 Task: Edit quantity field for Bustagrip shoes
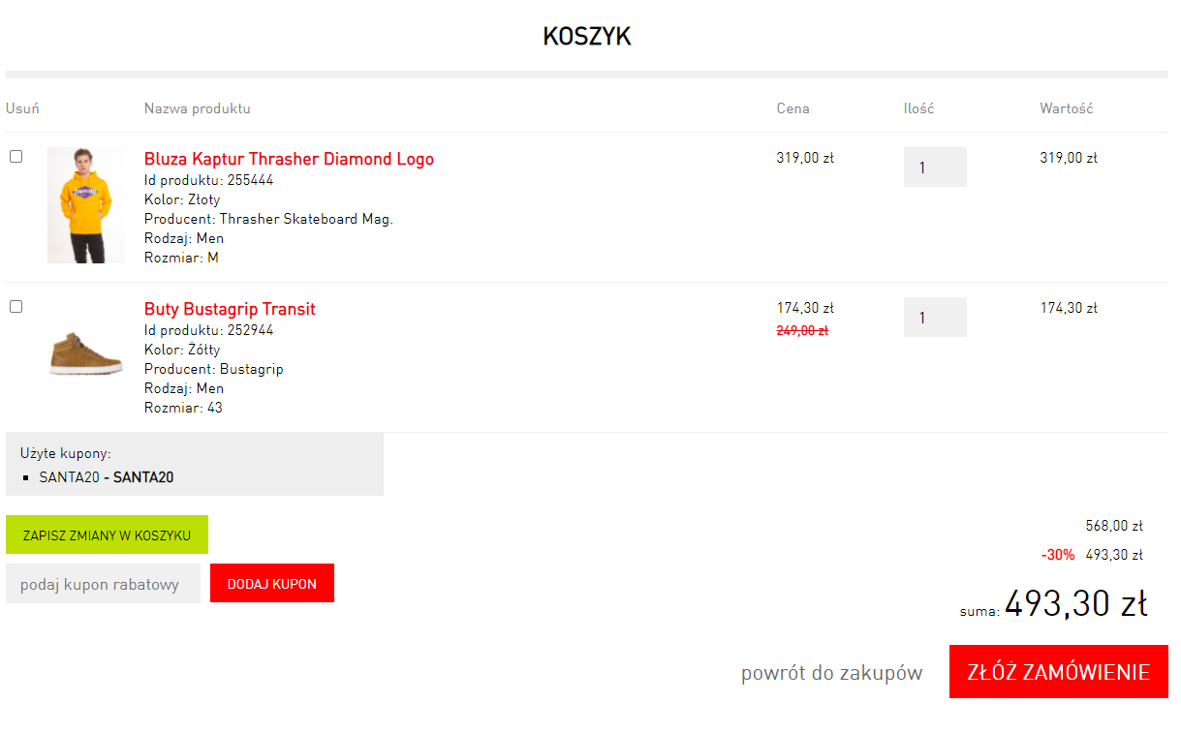[x=935, y=317]
